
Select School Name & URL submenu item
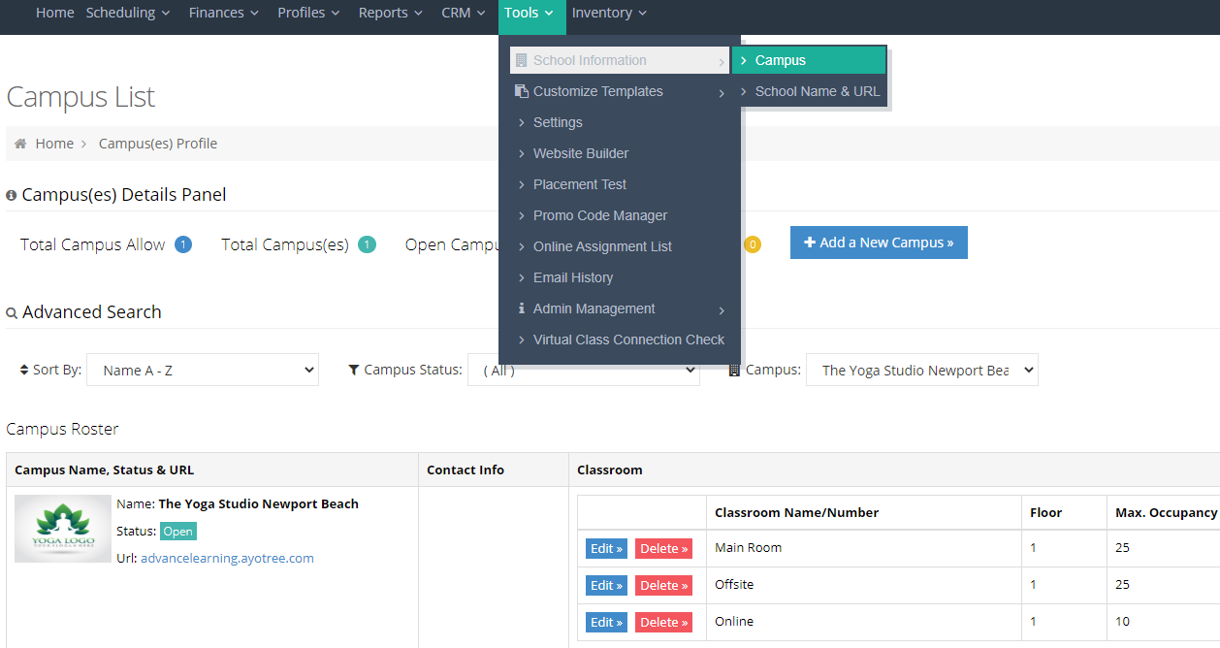pyautogui.click(x=809, y=91)
